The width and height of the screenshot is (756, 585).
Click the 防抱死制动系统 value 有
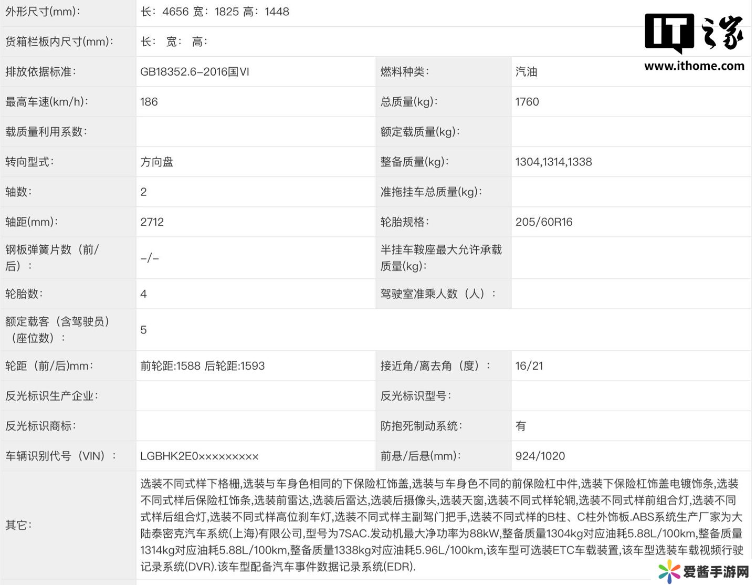point(521,426)
